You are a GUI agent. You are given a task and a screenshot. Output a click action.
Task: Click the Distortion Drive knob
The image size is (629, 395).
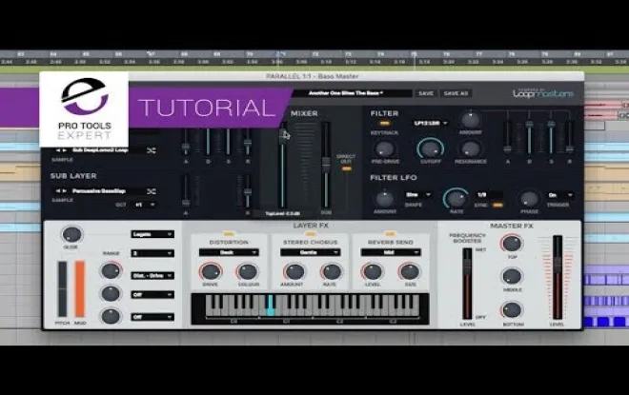coord(211,272)
